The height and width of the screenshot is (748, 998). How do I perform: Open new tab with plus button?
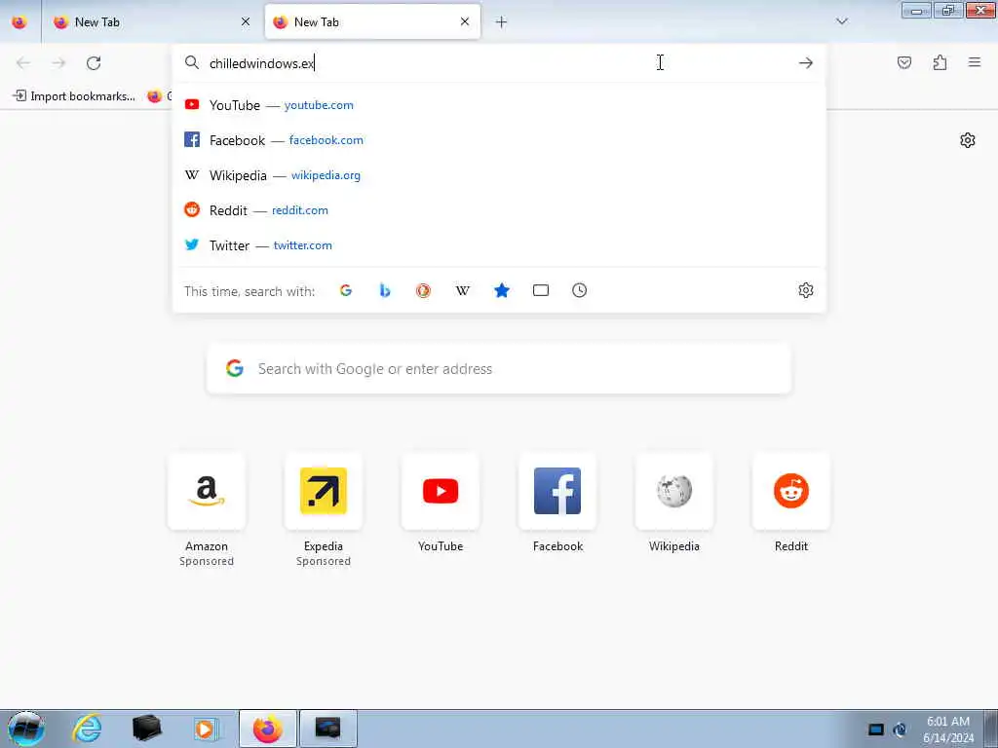(501, 22)
